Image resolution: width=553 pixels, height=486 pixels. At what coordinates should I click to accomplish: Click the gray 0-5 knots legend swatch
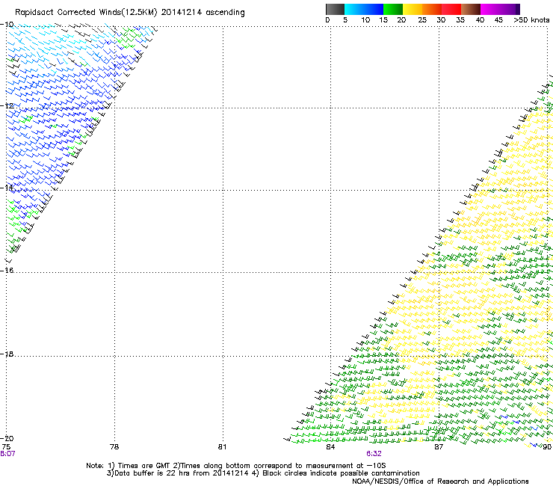[x=335, y=9]
